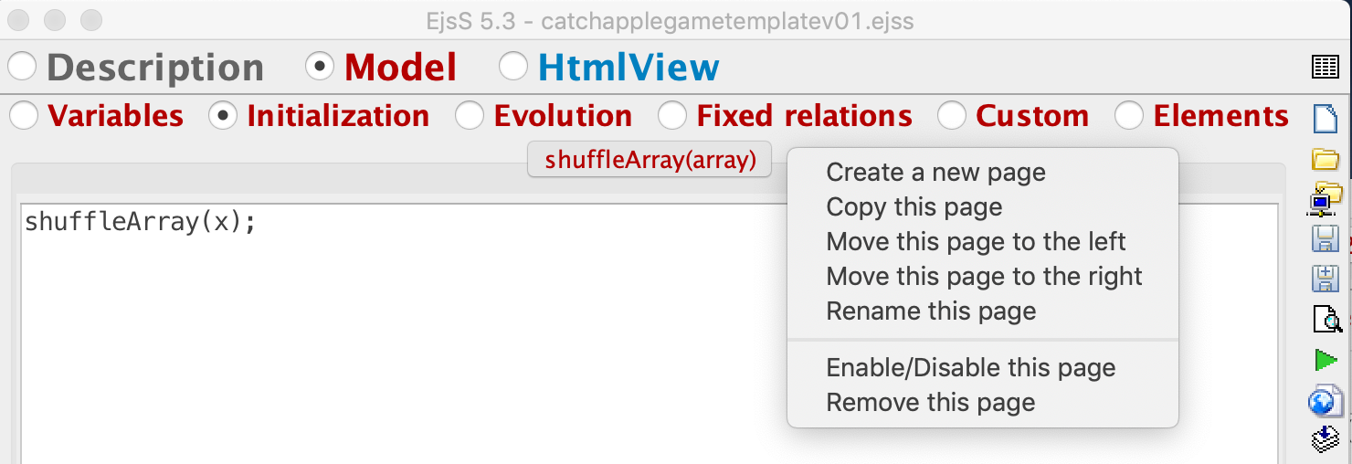This screenshot has width=1352, height=464.
Task: Choose the Evolution radio button
Action: click(544, 116)
